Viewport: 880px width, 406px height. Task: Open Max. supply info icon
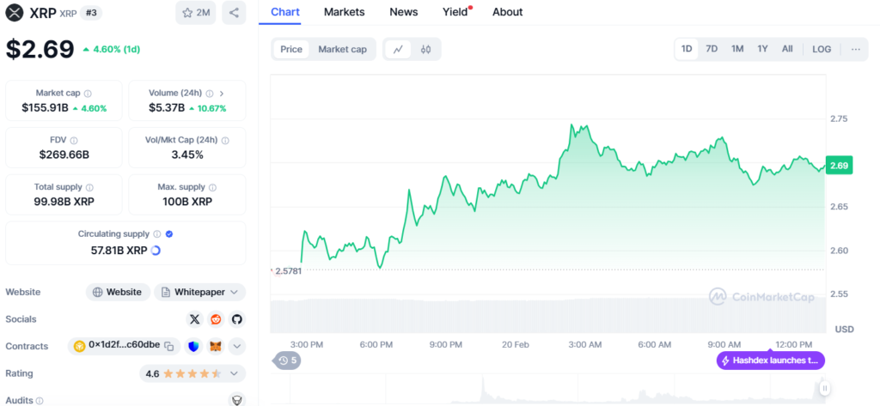click(x=213, y=187)
